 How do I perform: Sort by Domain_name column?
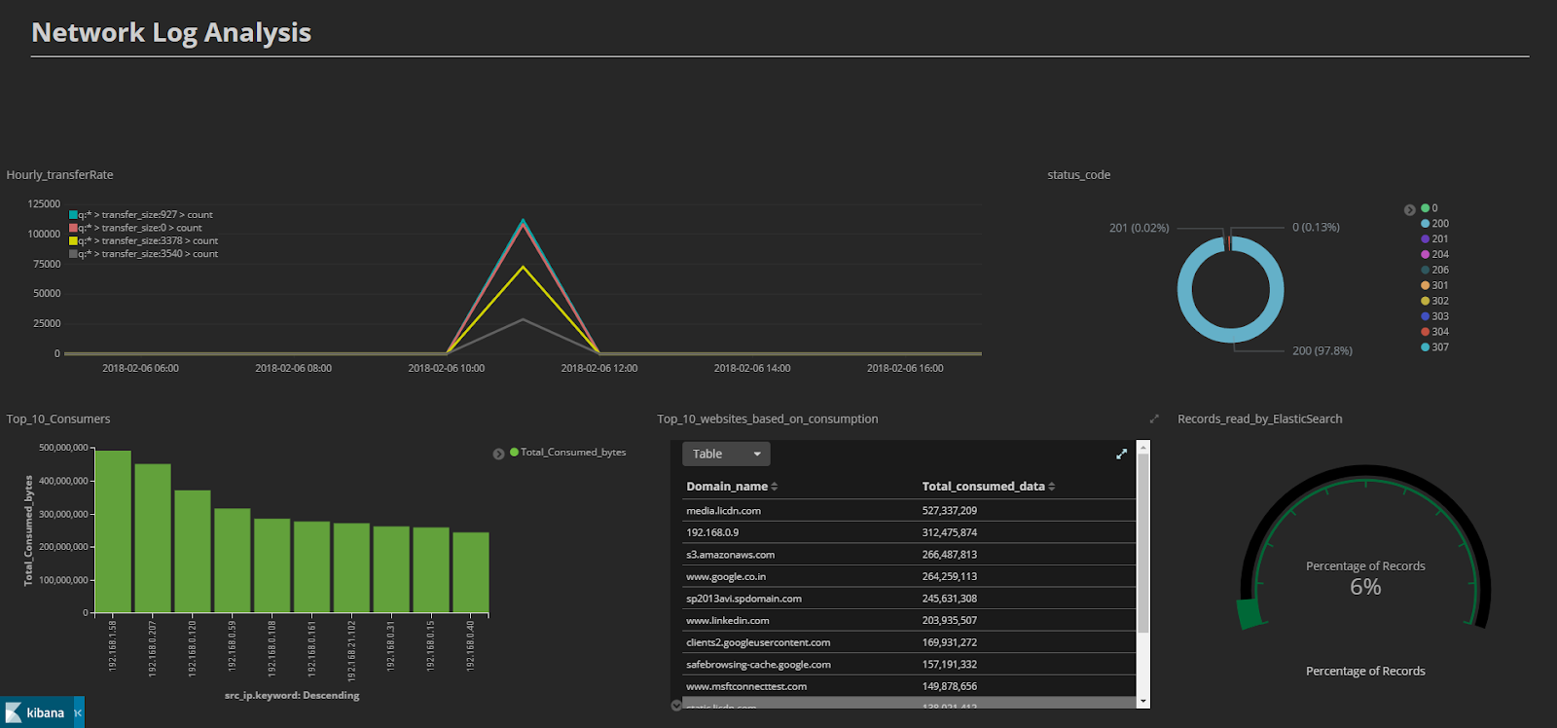click(x=732, y=487)
